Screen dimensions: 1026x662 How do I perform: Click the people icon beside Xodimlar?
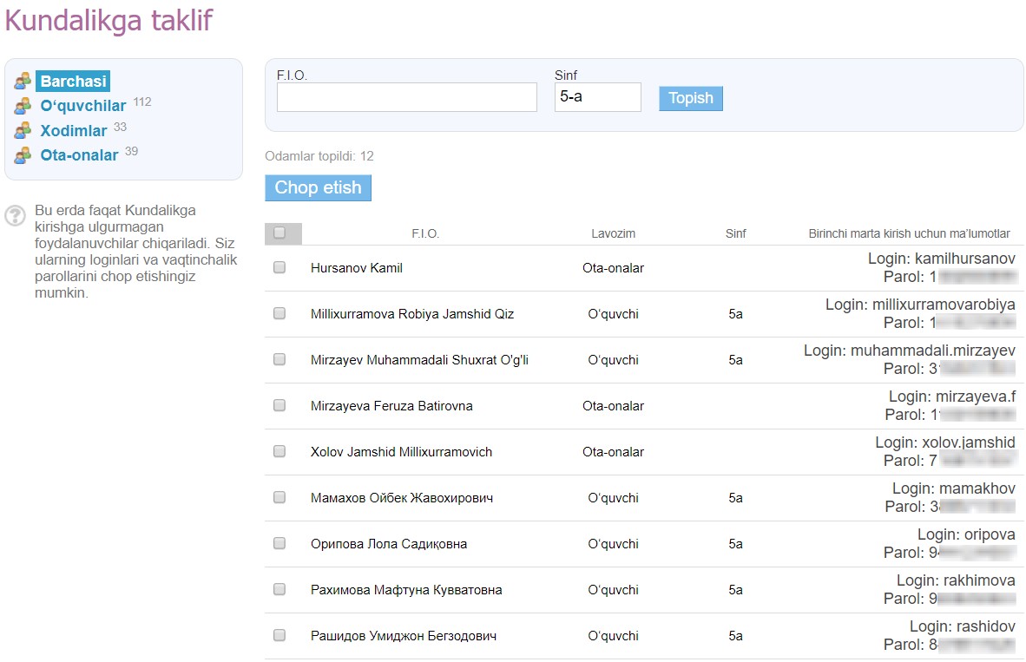point(23,130)
